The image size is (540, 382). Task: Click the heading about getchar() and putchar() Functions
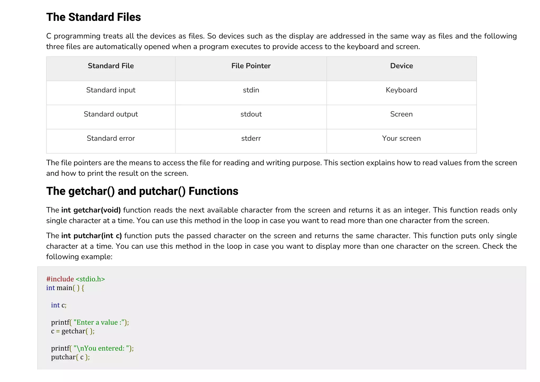tap(142, 191)
